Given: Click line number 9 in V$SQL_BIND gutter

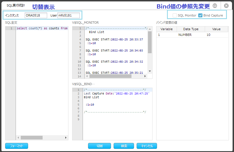Looking at the screenshot, I should click(x=78, y=119).
